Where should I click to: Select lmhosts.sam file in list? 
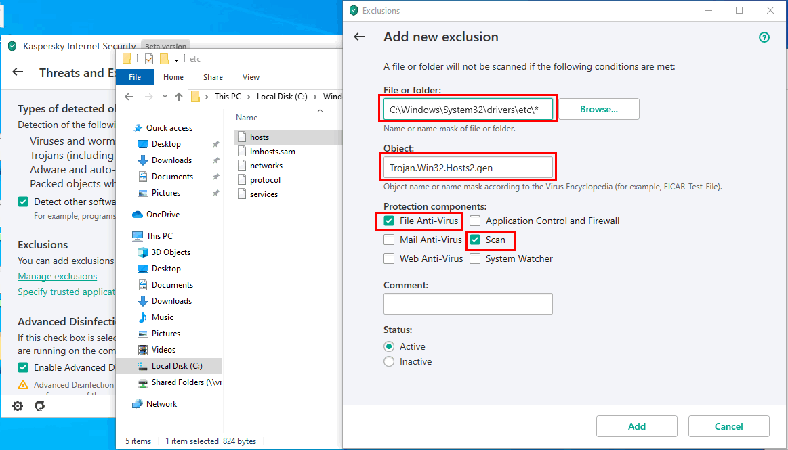pos(272,152)
